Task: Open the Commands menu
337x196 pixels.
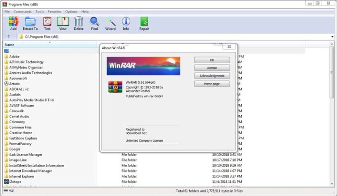Action: coord(22,11)
